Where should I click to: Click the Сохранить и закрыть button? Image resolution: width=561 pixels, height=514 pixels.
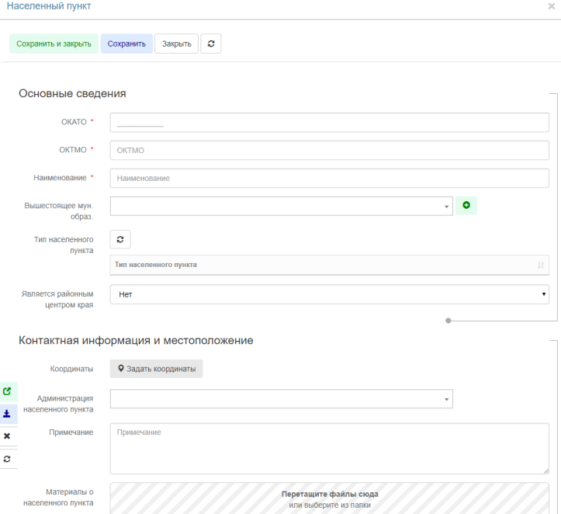coord(54,43)
